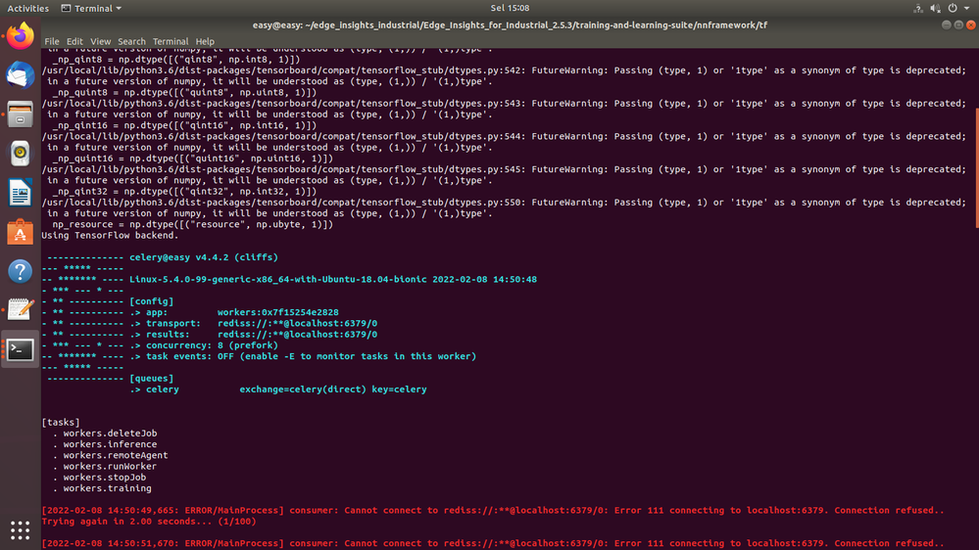
Task: Expand the system menu arrow
Action: point(965,8)
